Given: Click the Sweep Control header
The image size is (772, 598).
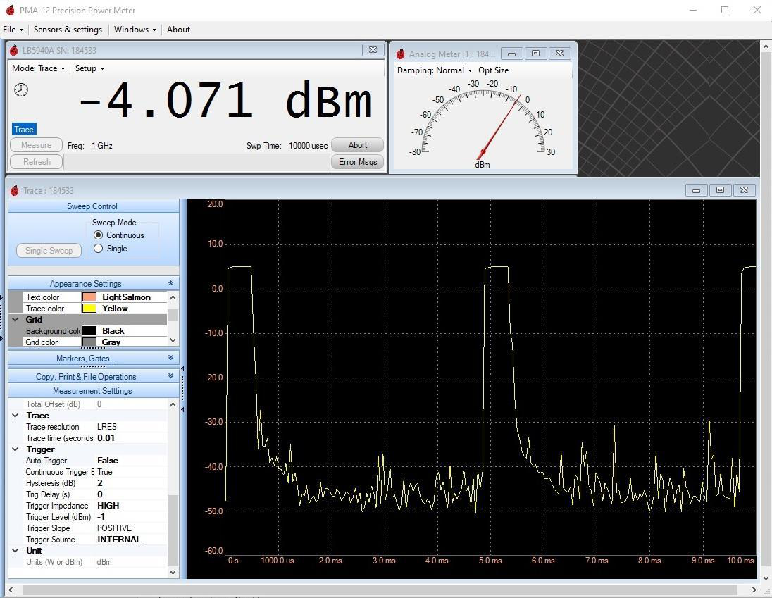Looking at the screenshot, I should coord(92,206).
